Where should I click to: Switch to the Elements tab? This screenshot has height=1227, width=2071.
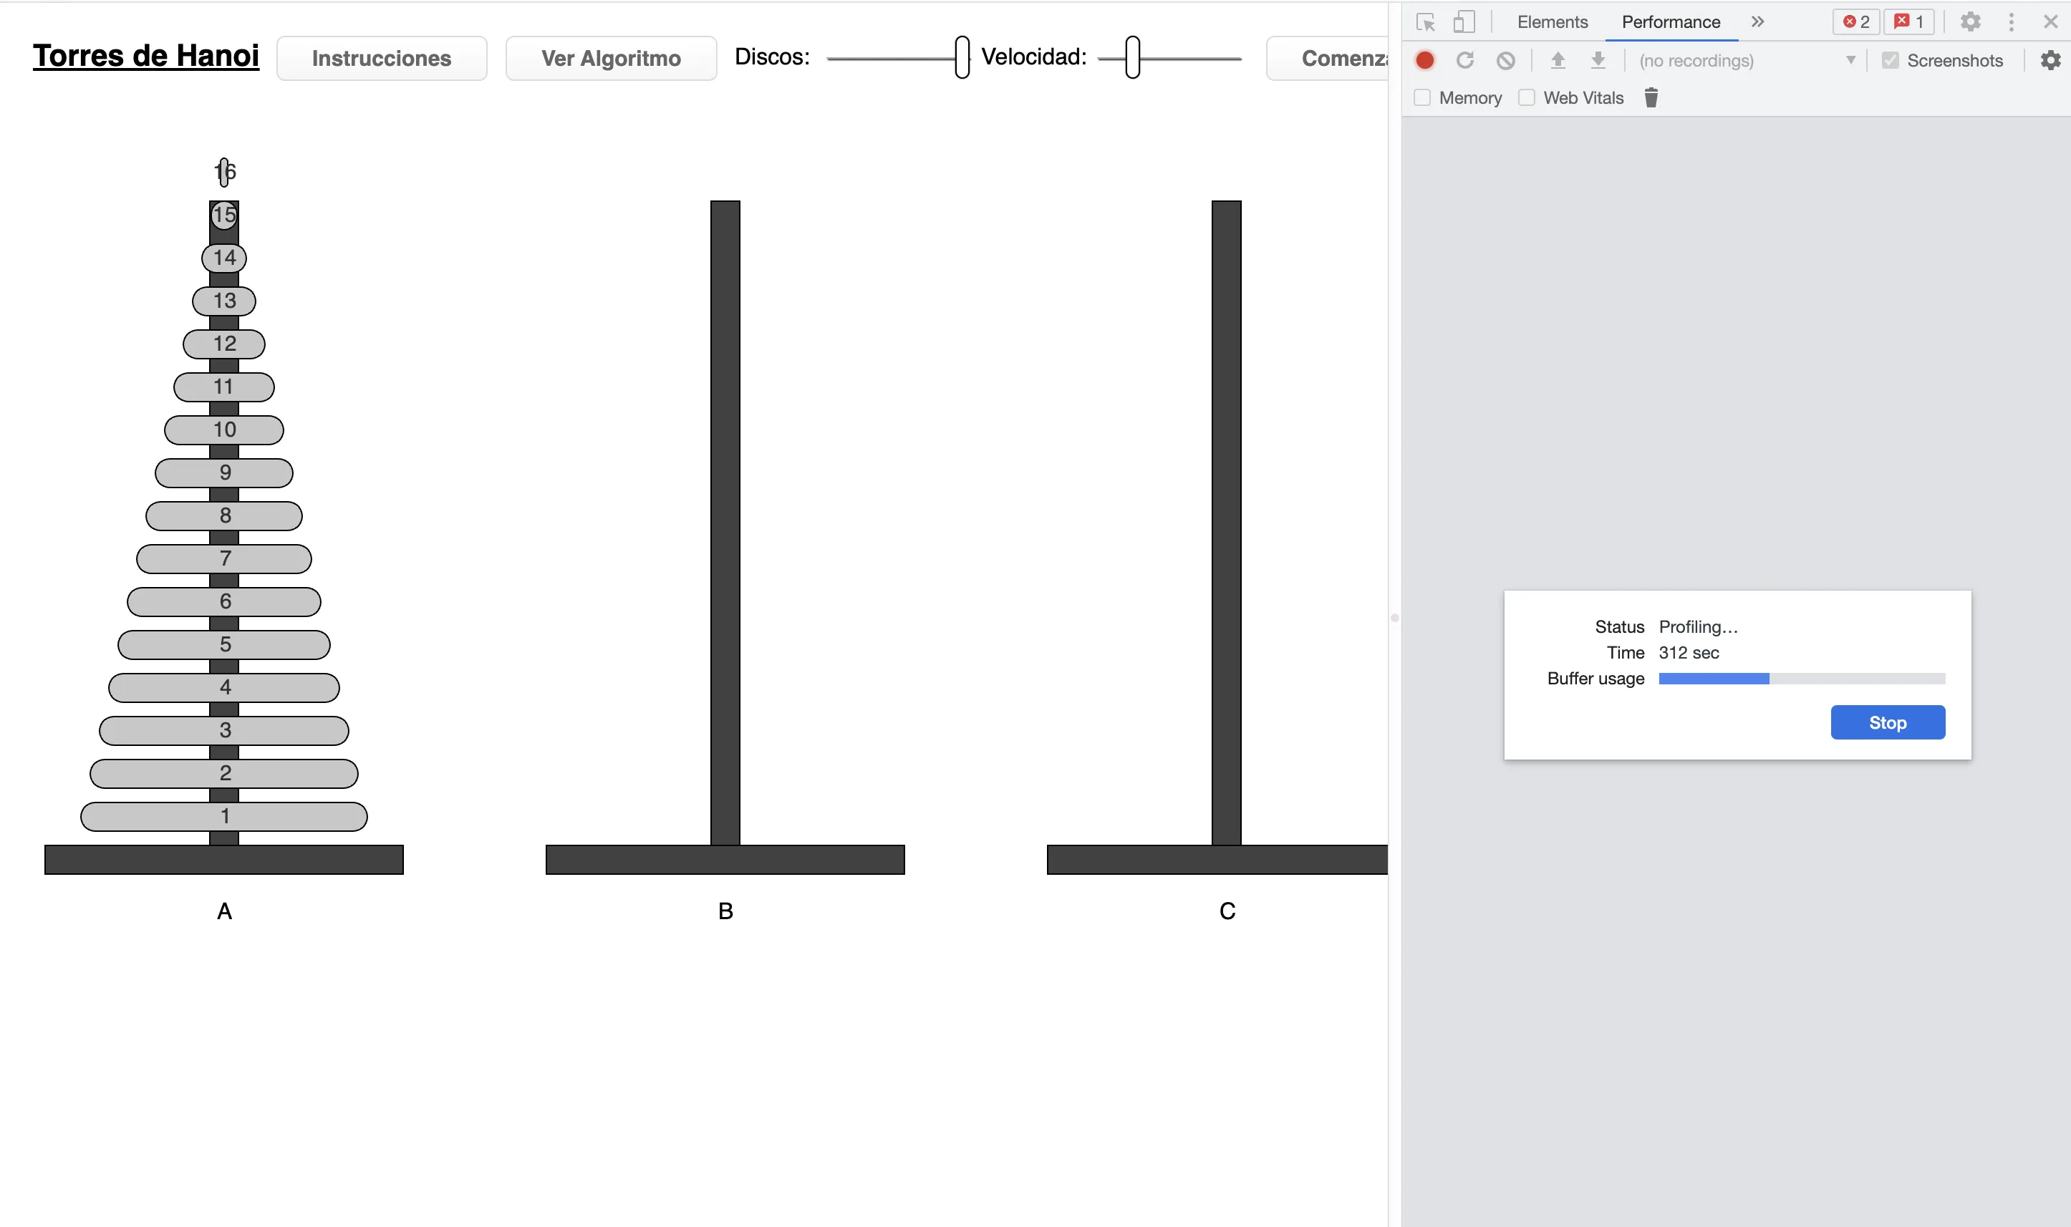click(x=1551, y=21)
